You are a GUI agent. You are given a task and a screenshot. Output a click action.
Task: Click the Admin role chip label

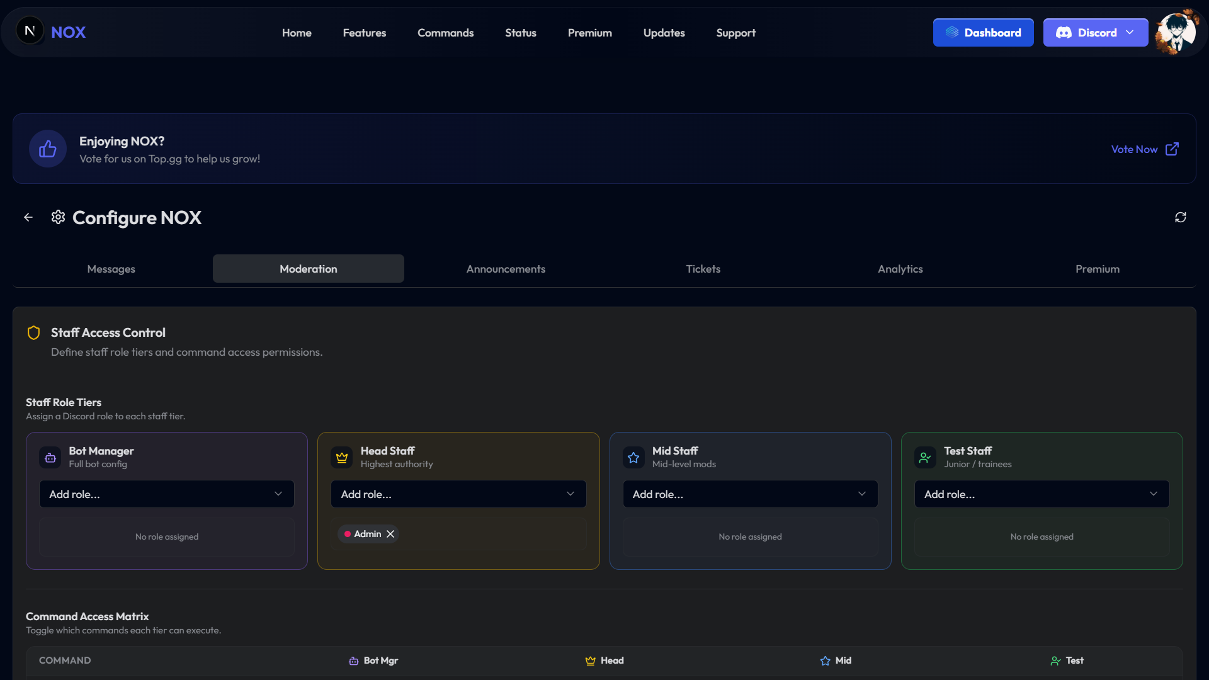(368, 534)
